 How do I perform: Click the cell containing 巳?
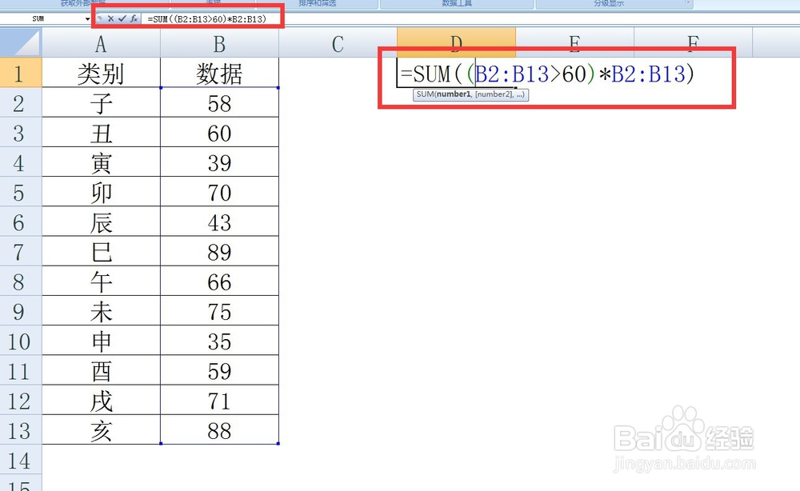101,251
